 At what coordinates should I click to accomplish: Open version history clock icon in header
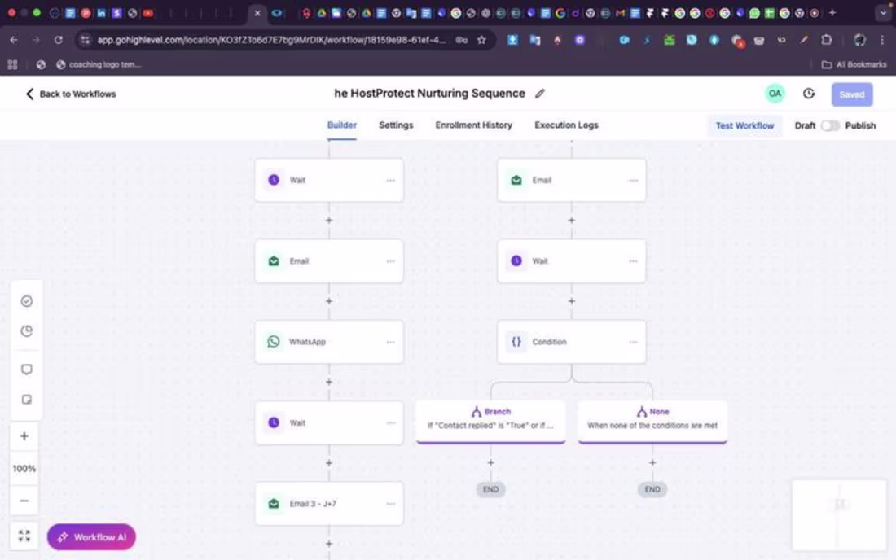click(809, 94)
